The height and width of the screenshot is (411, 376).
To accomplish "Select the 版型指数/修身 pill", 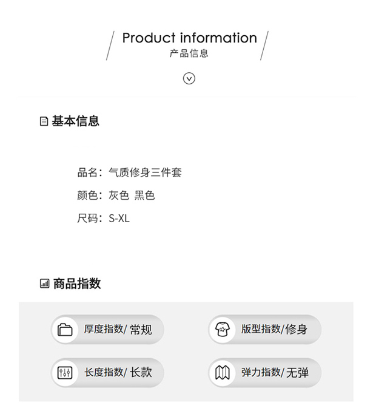I will tap(265, 330).
